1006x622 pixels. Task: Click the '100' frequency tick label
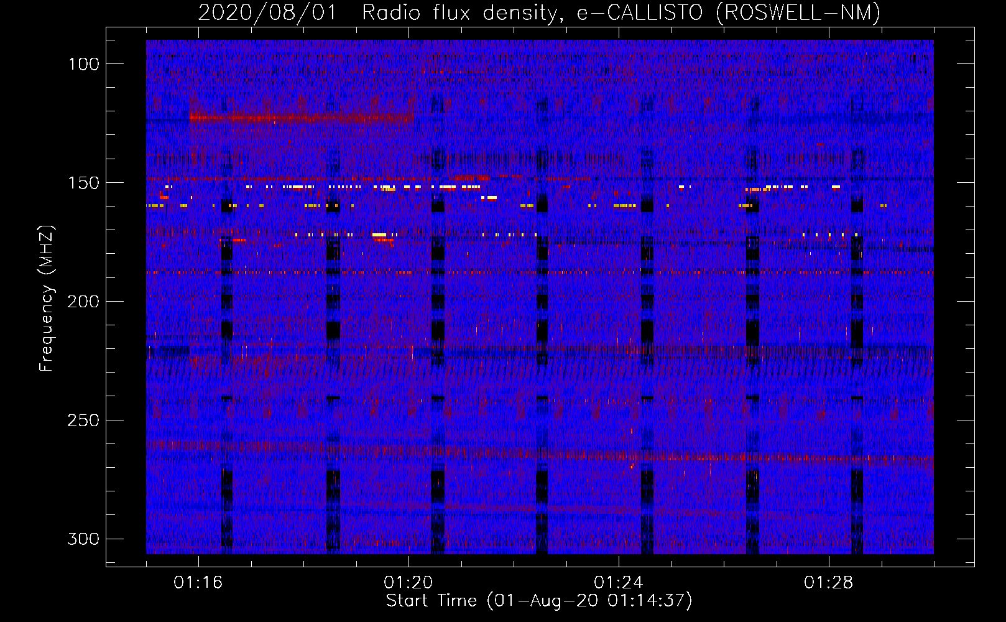84,64
